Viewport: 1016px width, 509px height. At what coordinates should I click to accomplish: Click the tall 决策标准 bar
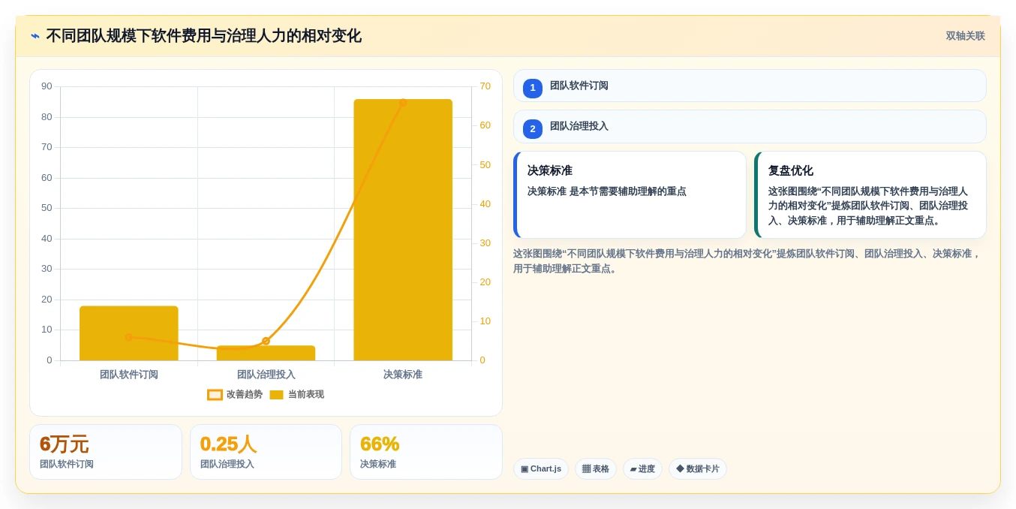click(403, 230)
